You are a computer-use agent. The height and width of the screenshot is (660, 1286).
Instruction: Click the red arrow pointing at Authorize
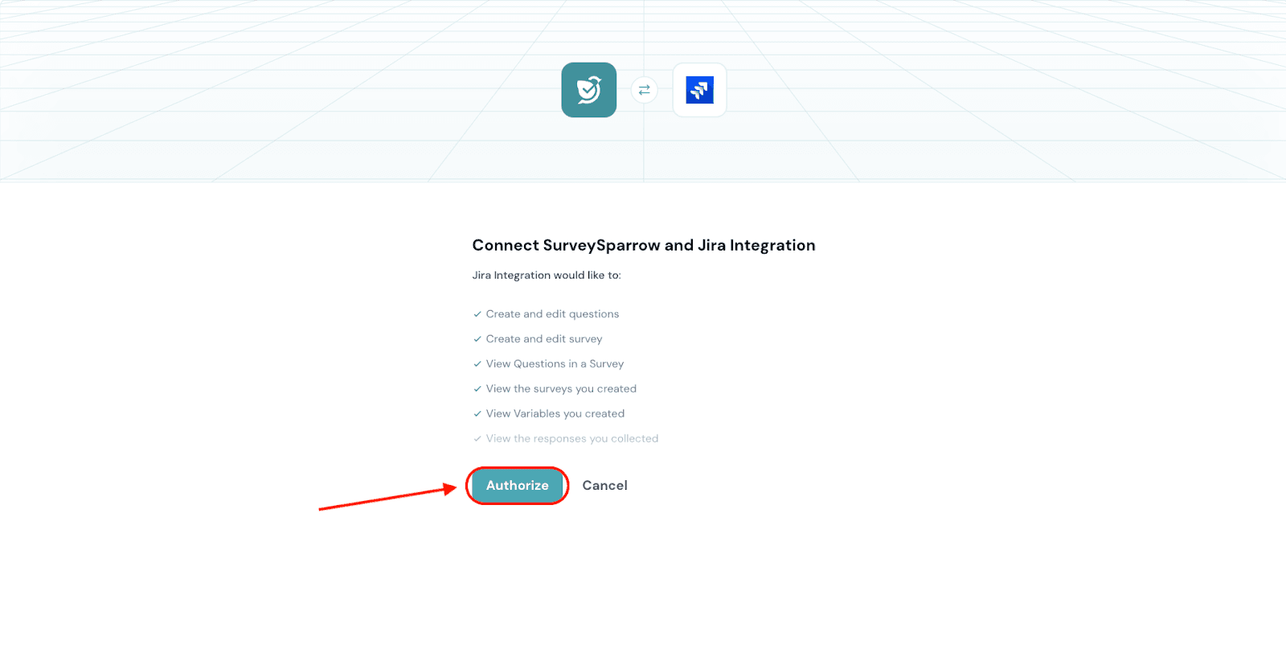point(387,498)
